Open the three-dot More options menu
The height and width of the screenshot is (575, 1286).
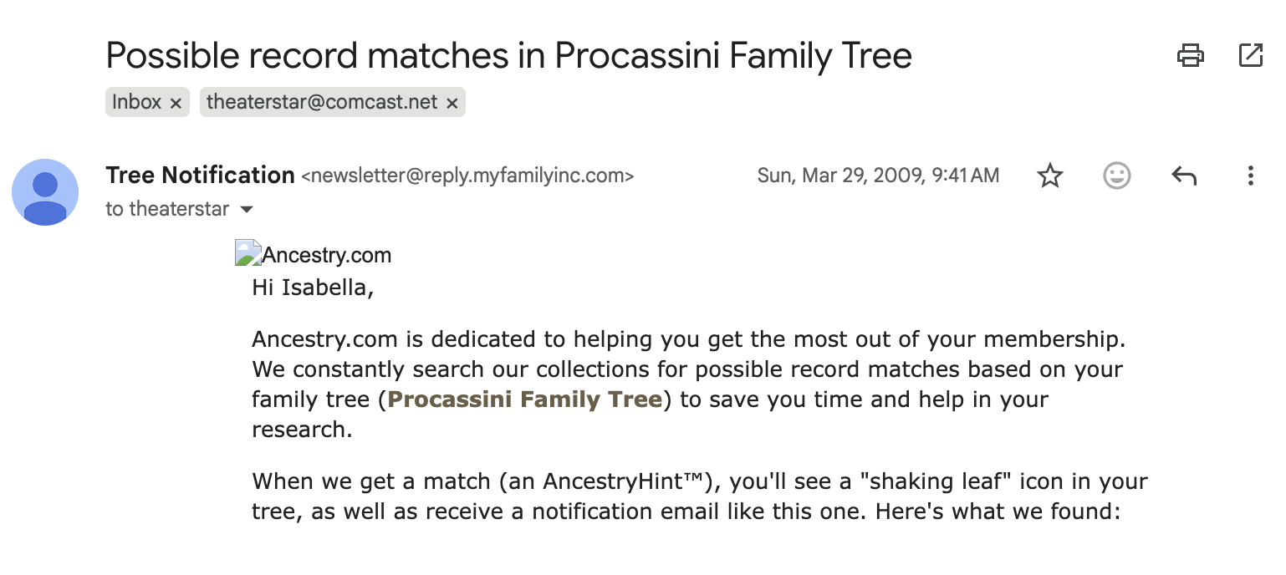[1250, 176]
